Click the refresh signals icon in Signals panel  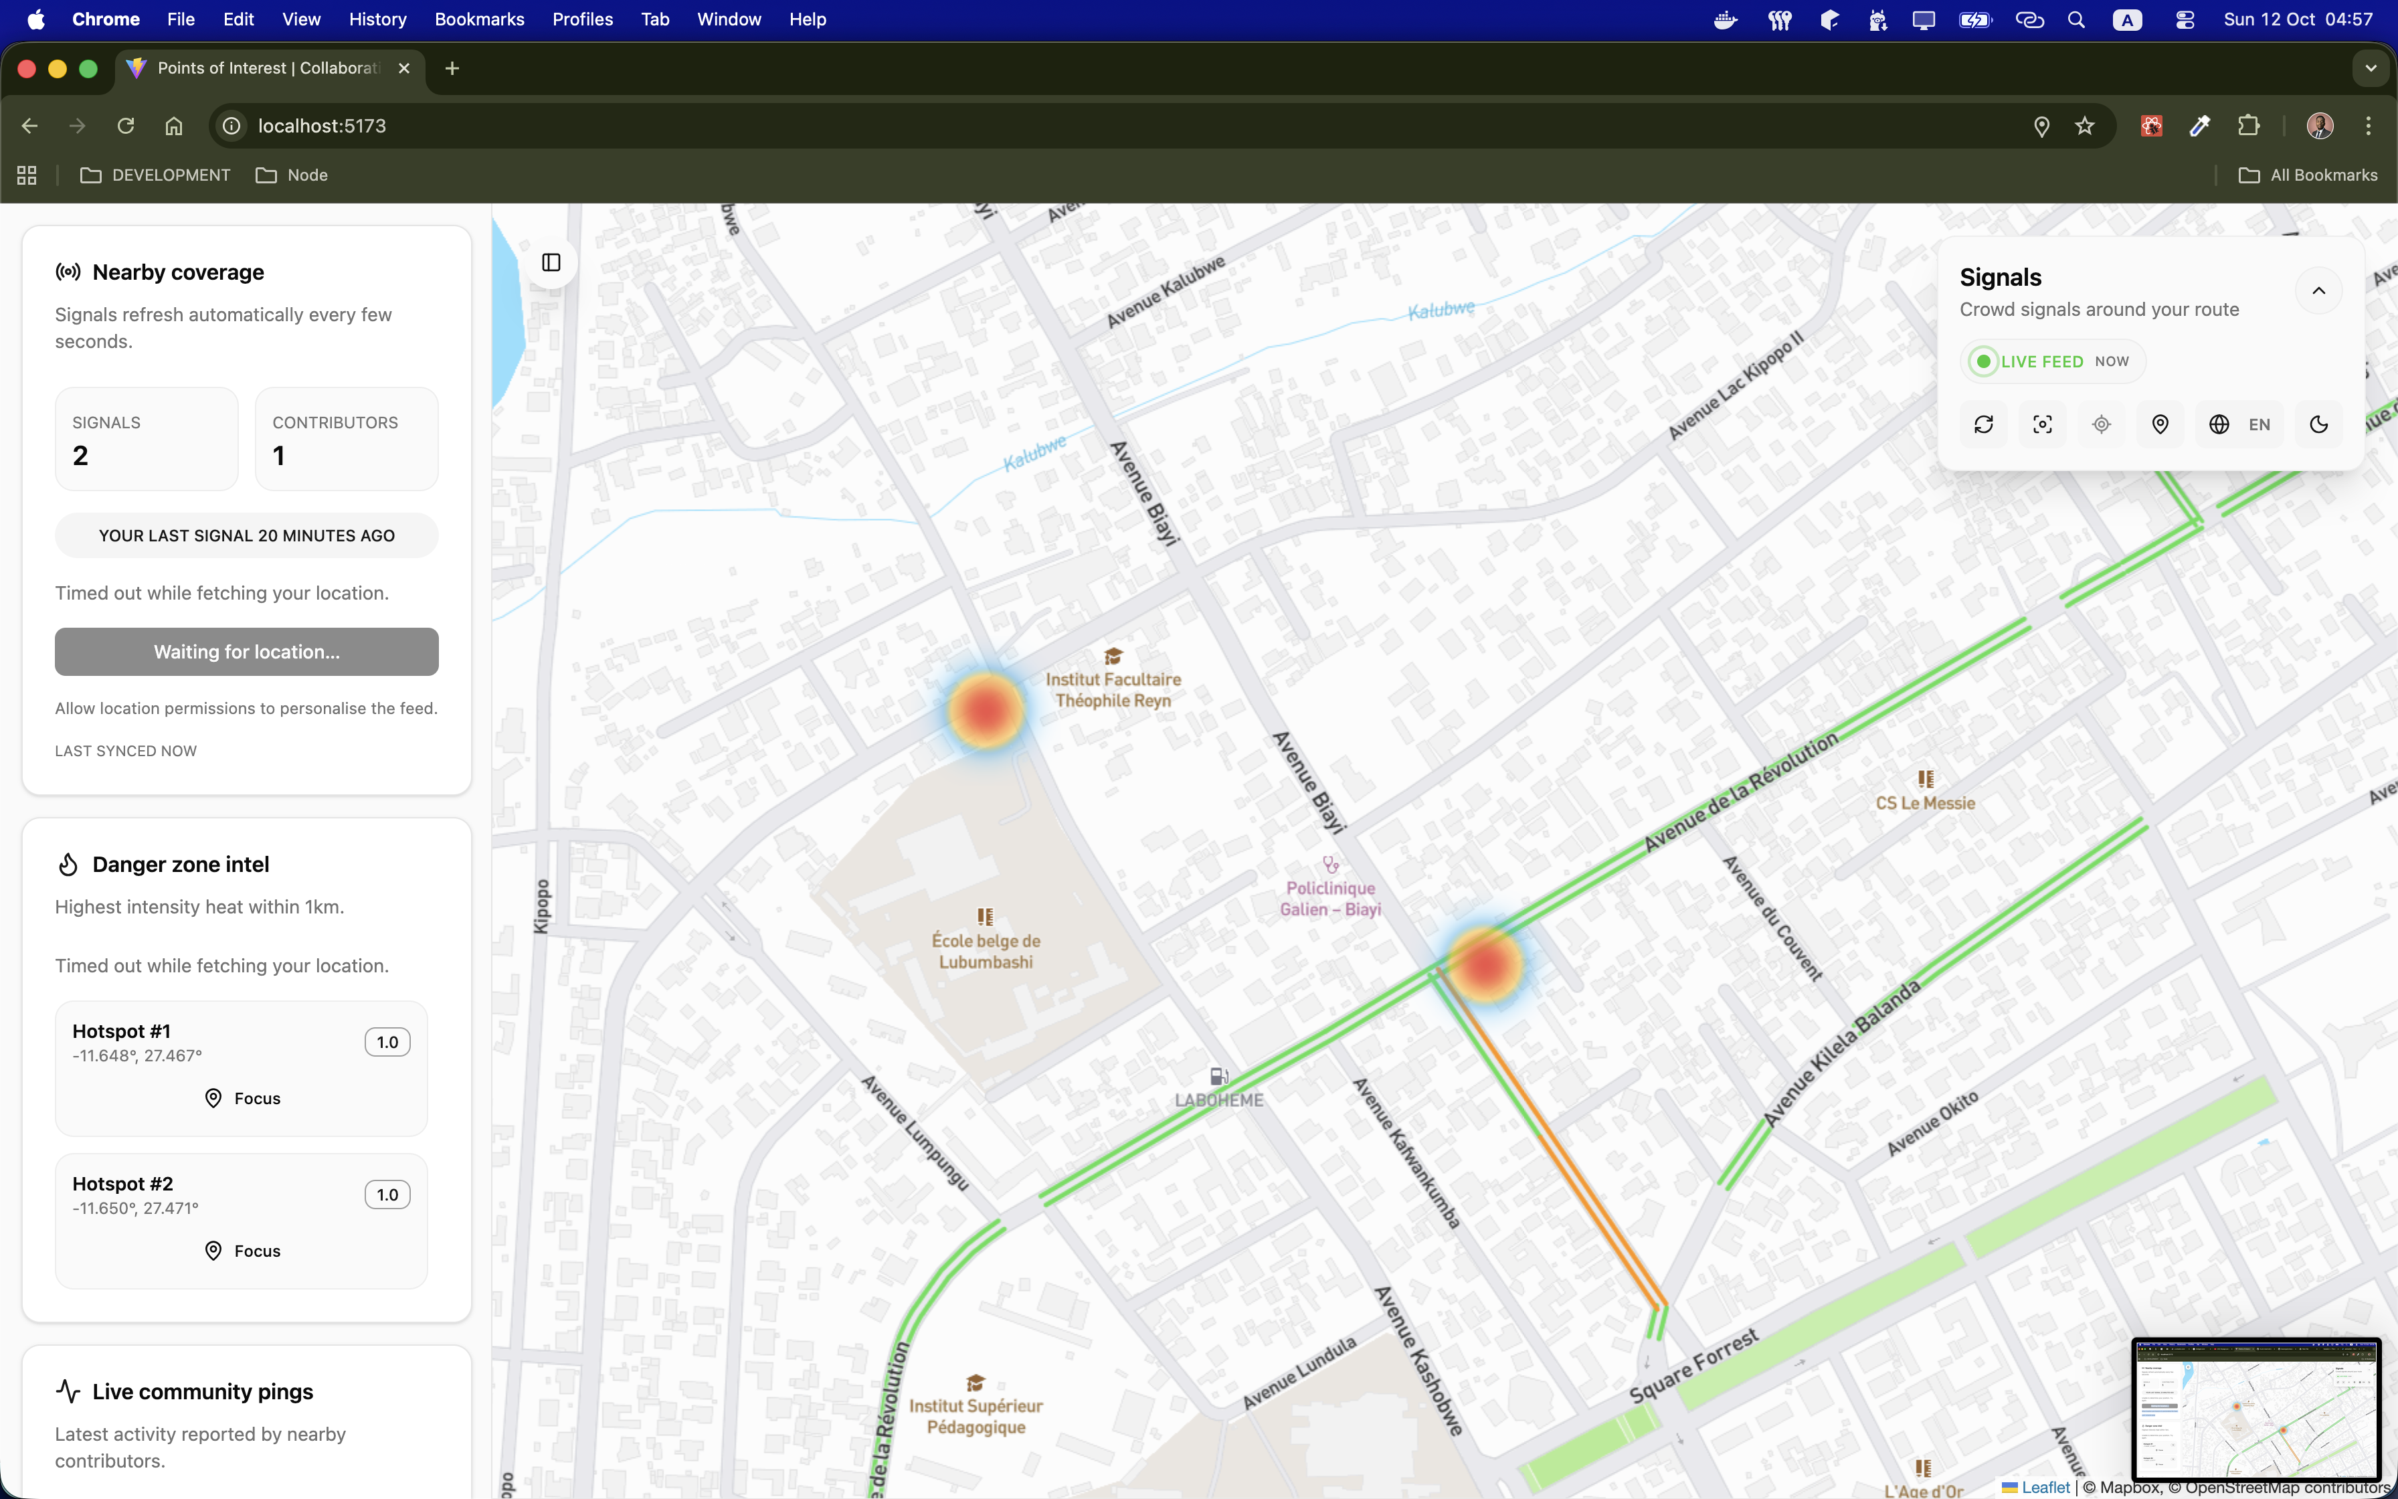point(1984,424)
